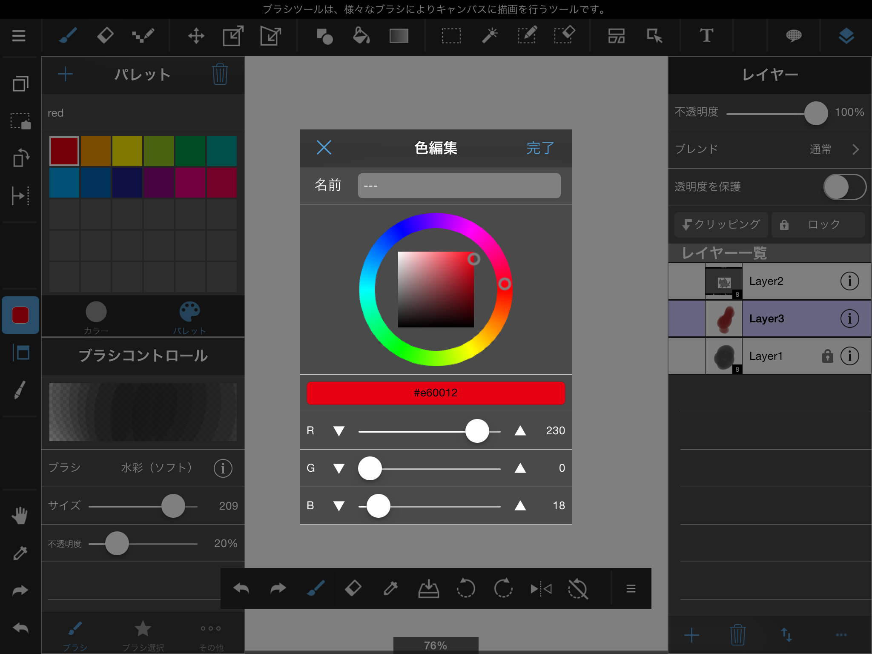Open Layer1 info button
Screen dimensions: 872x654
click(x=849, y=356)
